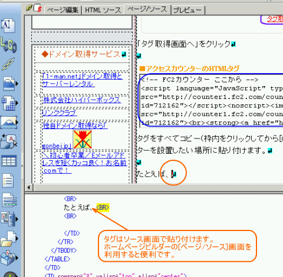
Task: Click inside the FC2カウンター code box
Action: (211, 101)
